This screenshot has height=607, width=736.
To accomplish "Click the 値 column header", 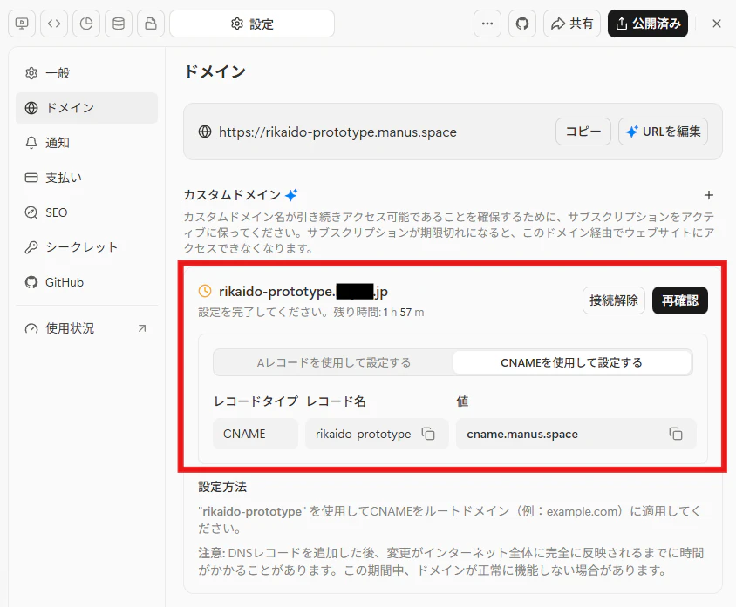I will [462, 401].
